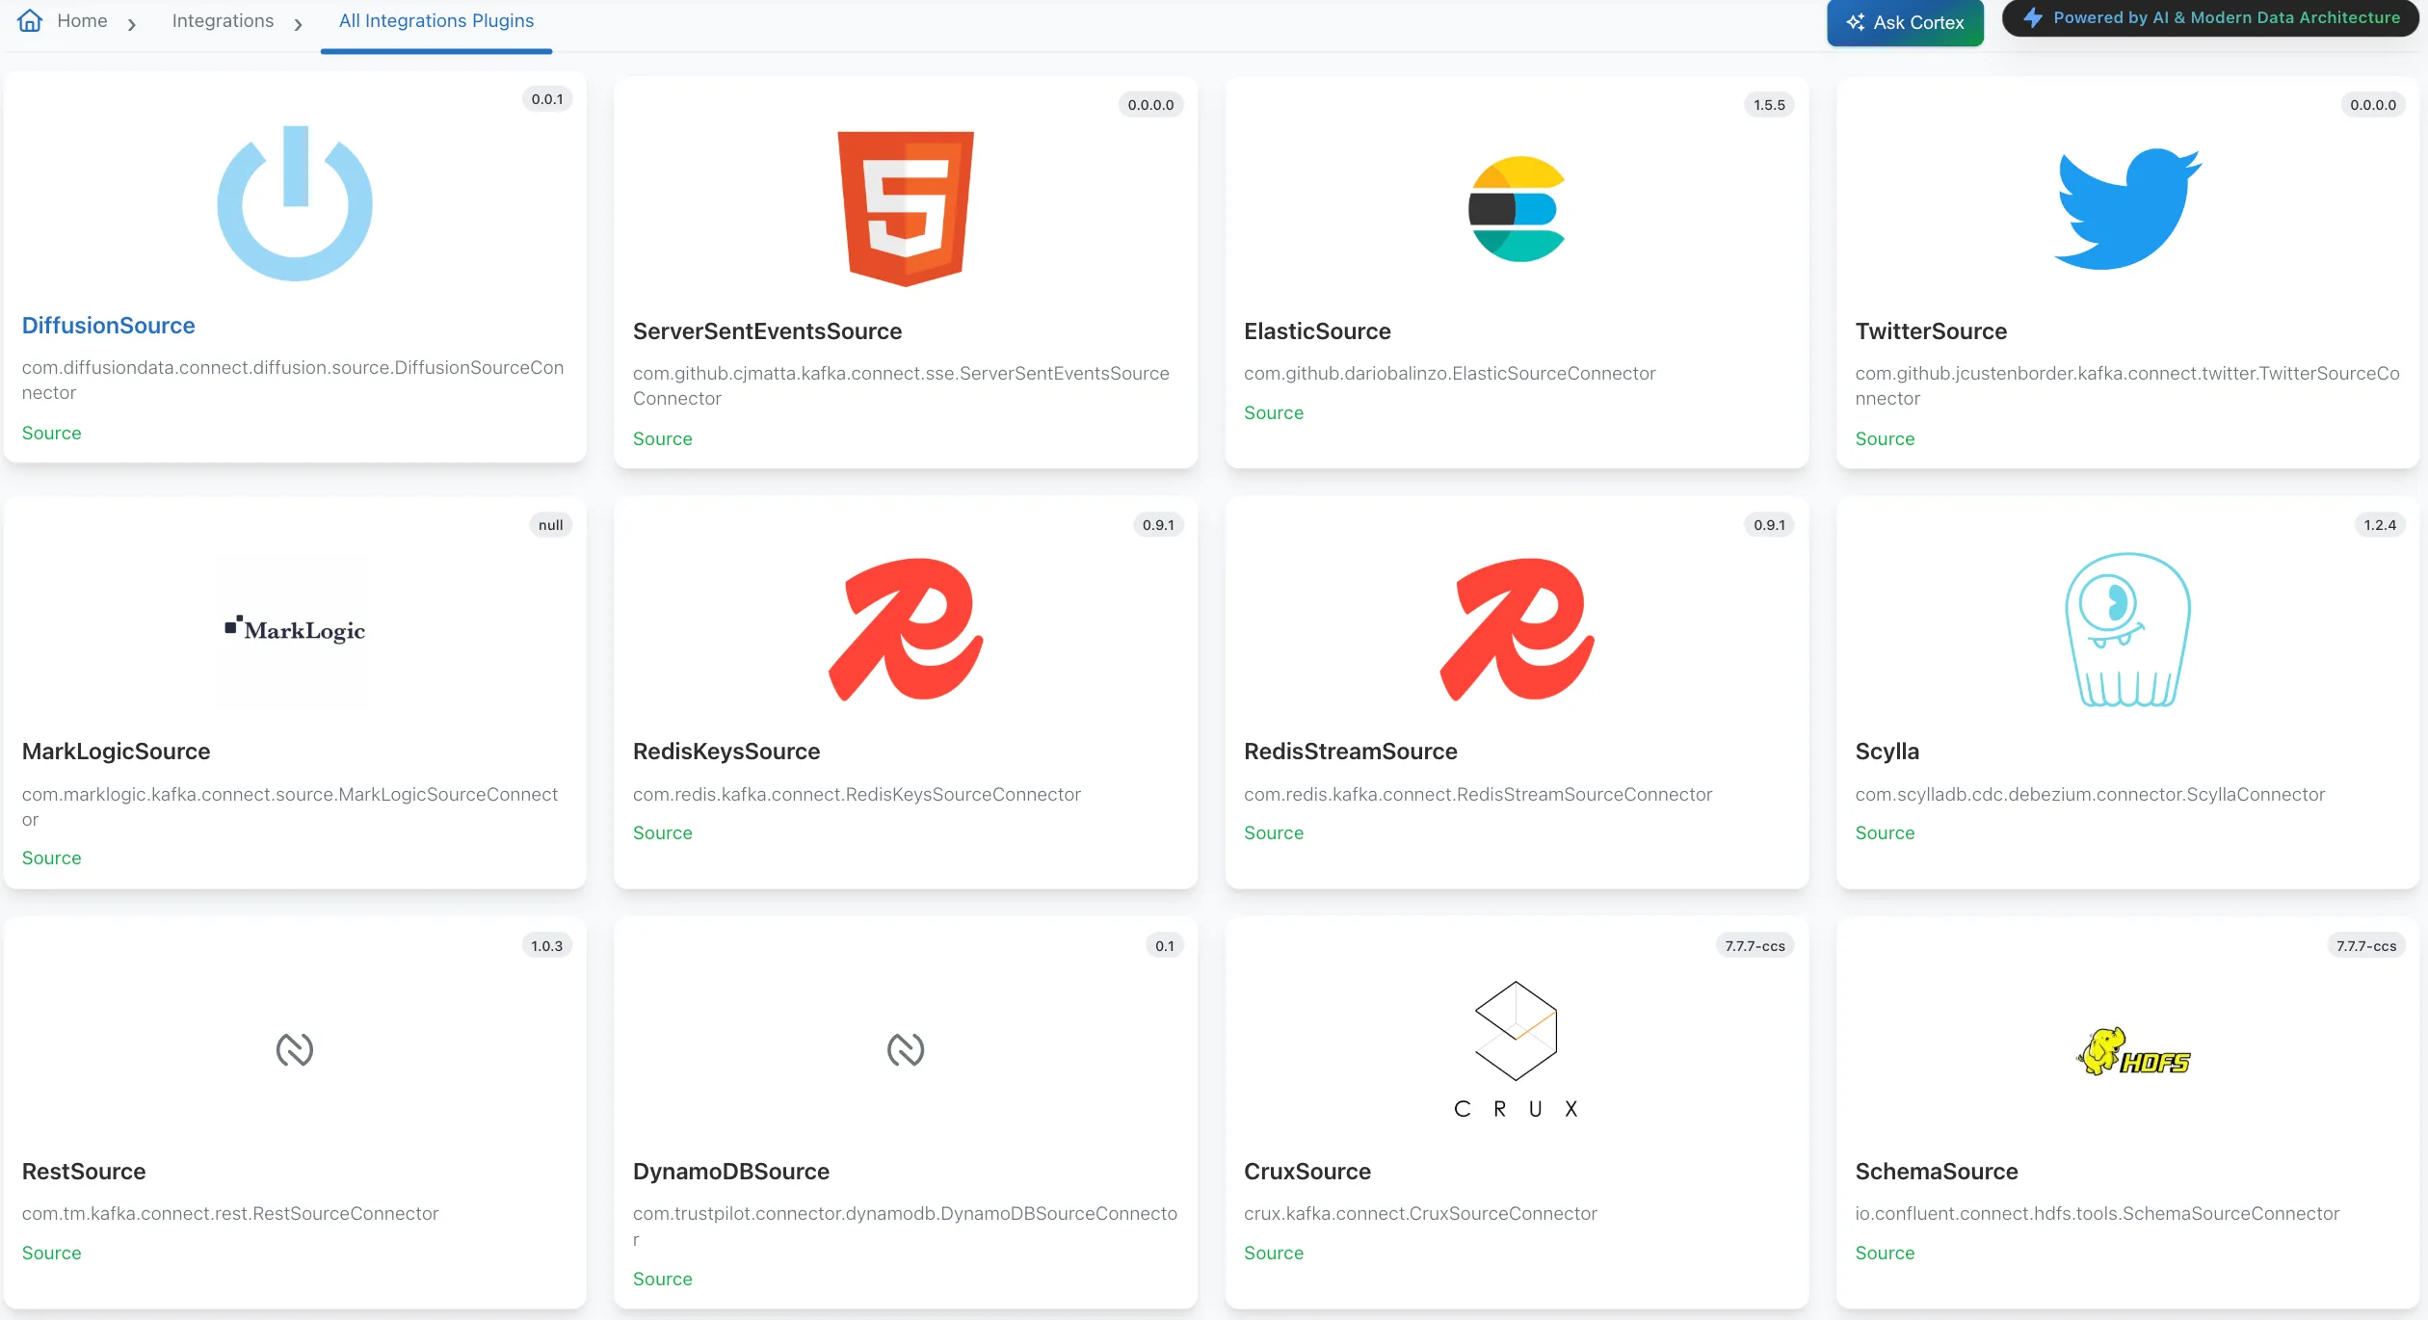The height and width of the screenshot is (1320, 2428).
Task: Click 0.0.0.0 badge on ServerSentEventsSource card
Action: coord(1151,105)
